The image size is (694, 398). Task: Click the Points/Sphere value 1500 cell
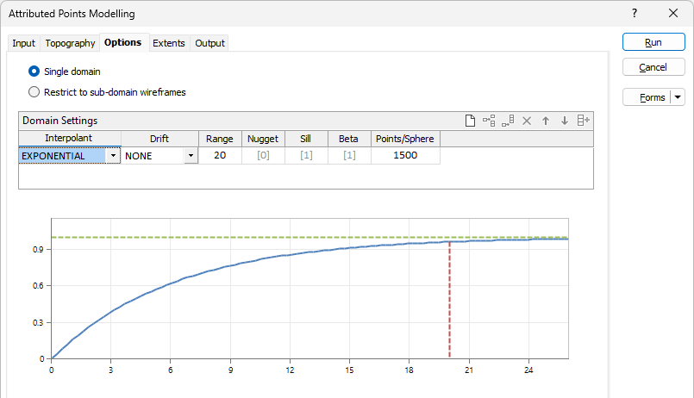405,156
